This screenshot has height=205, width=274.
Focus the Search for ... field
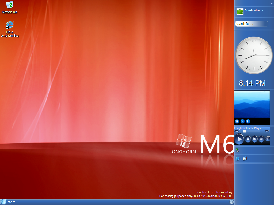[x=252, y=24]
